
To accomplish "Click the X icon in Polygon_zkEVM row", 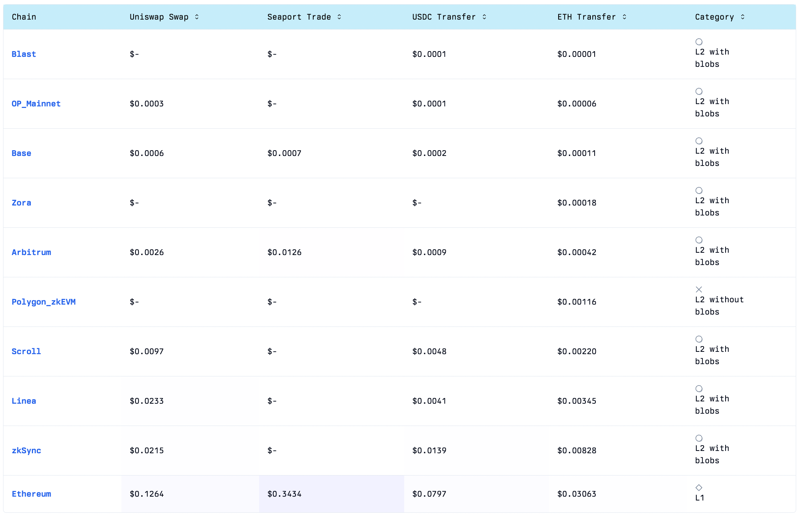I will (699, 290).
